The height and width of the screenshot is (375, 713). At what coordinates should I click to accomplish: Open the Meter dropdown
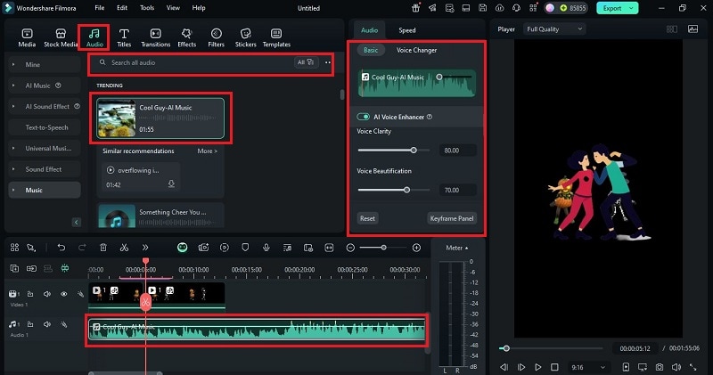[456, 248]
